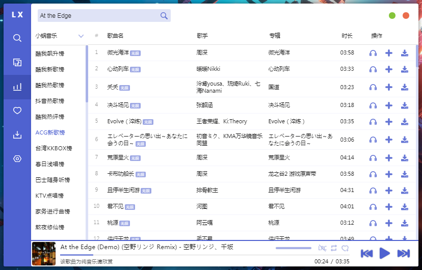The height and width of the screenshot is (270, 422).
Task: Select the 家务进行曲榜 chart
Action: pos(53,211)
